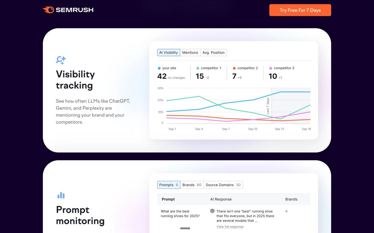Click the Semrush flame logo icon

tap(48, 10)
